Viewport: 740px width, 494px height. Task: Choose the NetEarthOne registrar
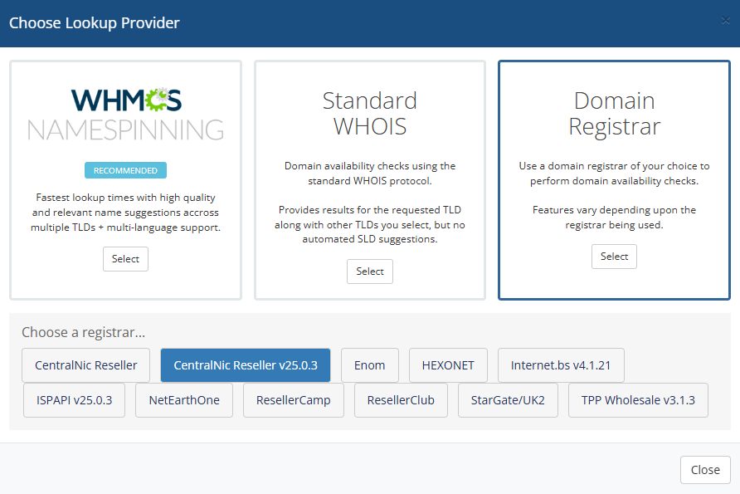pyautogui.click(x=184, y=400)
